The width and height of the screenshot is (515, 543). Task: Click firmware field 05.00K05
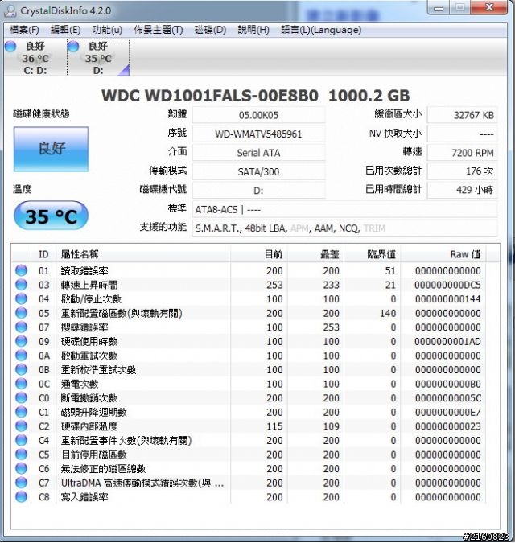[x=258, y=115]
